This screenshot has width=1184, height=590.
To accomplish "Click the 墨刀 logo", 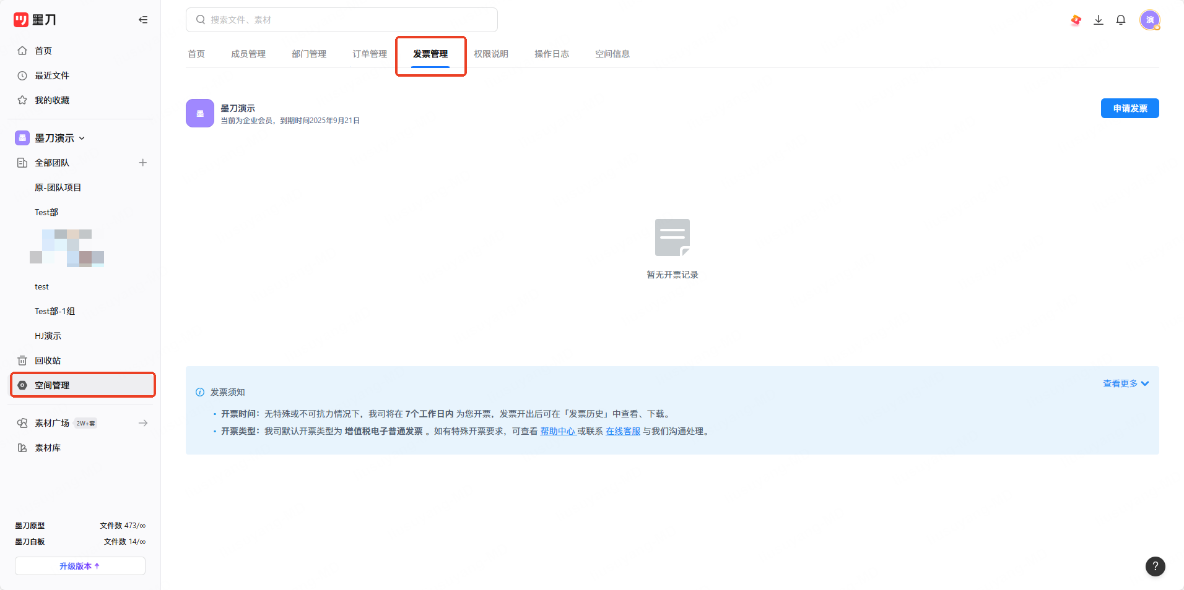I will click(35, 20).
